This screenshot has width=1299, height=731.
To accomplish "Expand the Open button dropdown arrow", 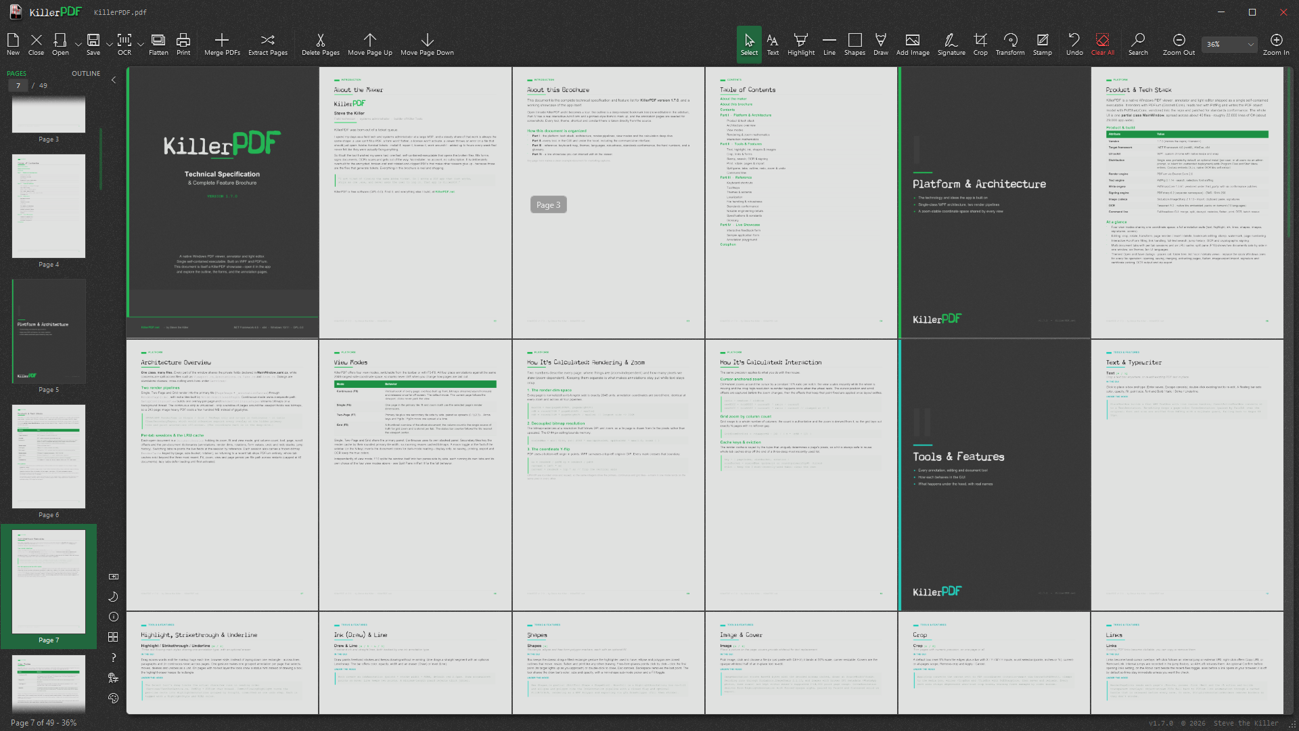I will pyautogui.click(x=78, y=45).
